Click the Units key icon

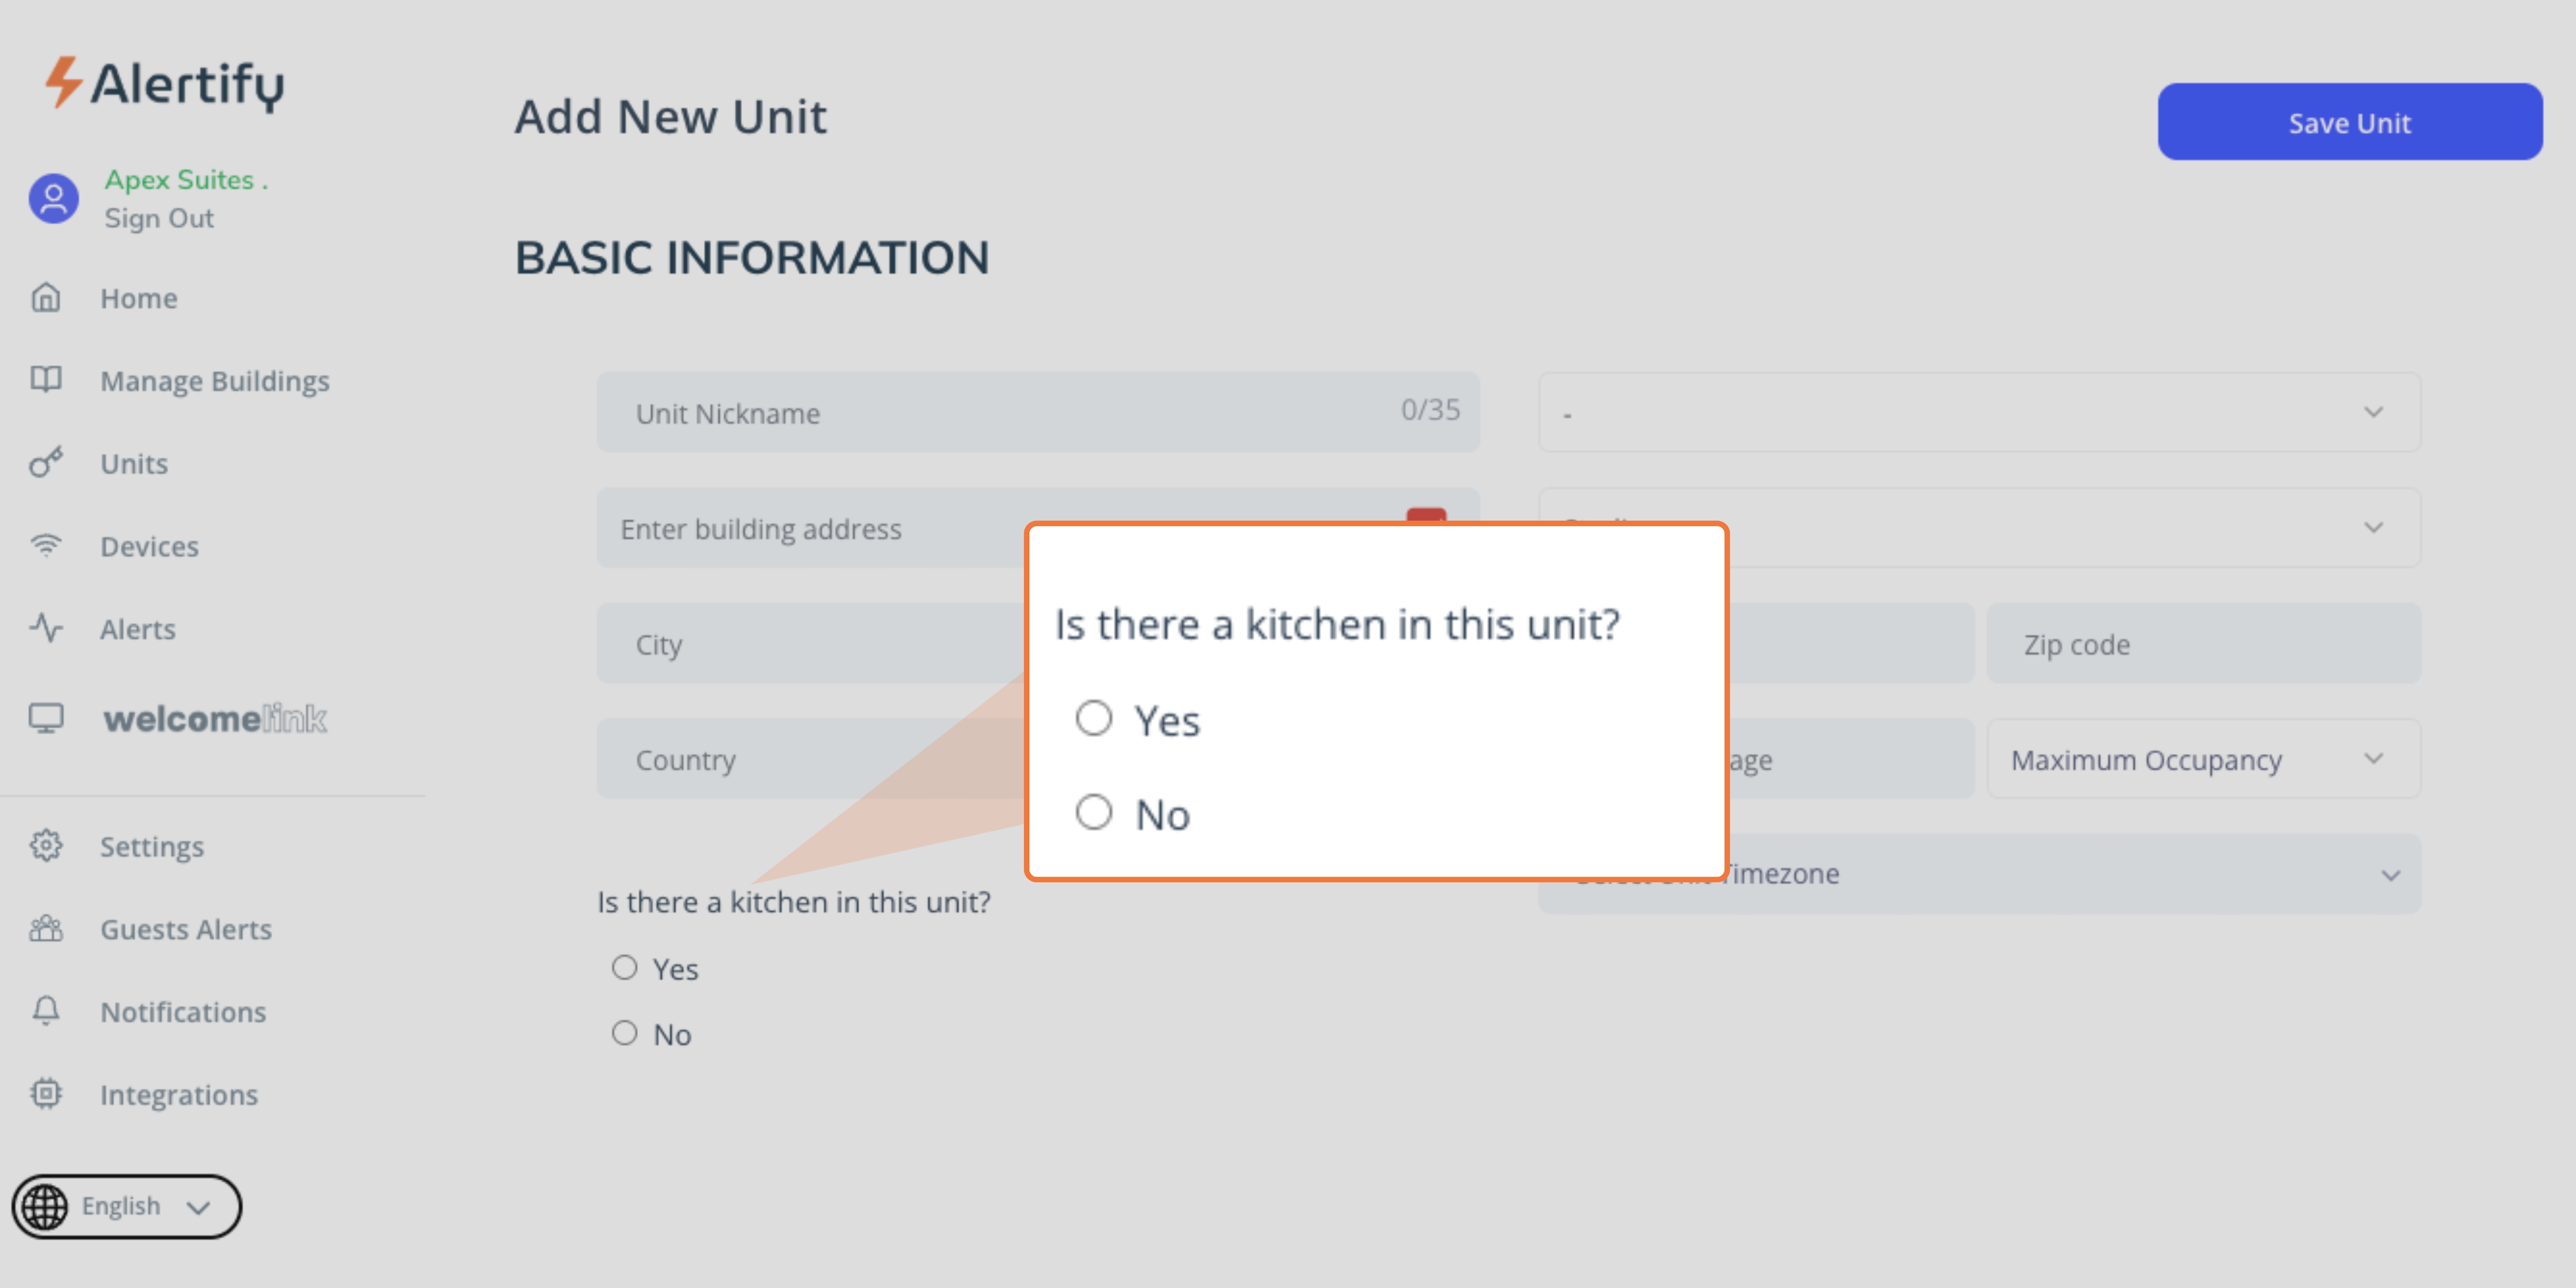pyautogui.click(x=46, y=463)
